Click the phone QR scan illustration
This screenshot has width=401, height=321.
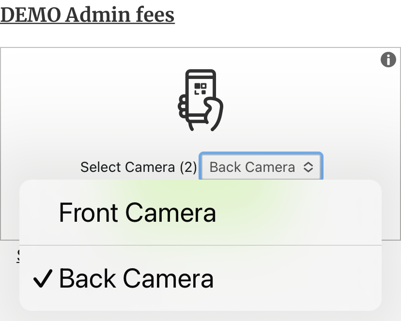pos(200,100)
